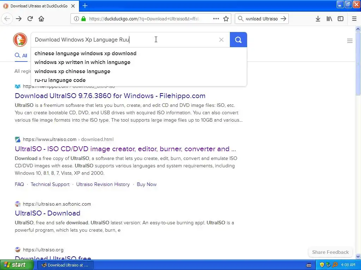Close the Download Ultraiso tab
This screenshot has height=270, width=361.
(73, 6)
